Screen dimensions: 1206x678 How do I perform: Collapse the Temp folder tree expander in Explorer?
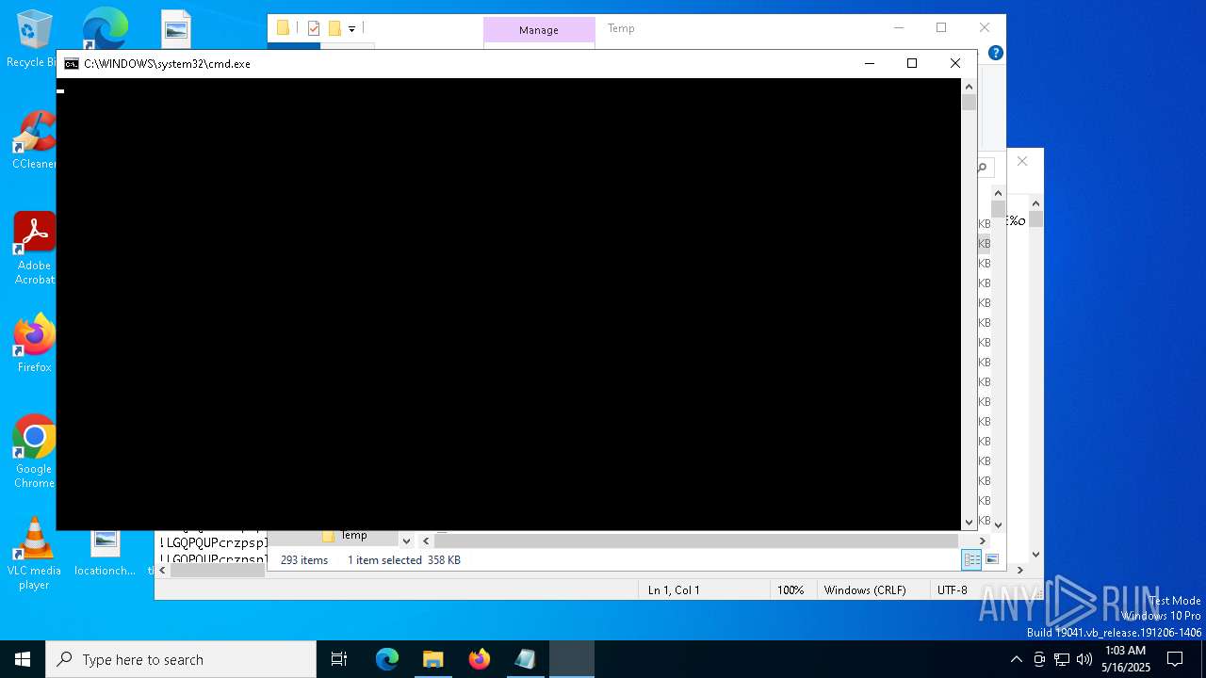coord(406,541)
